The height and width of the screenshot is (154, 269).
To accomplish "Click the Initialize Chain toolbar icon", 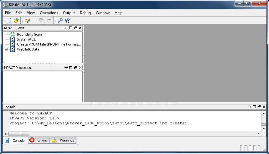I will (x=27, y=21).
